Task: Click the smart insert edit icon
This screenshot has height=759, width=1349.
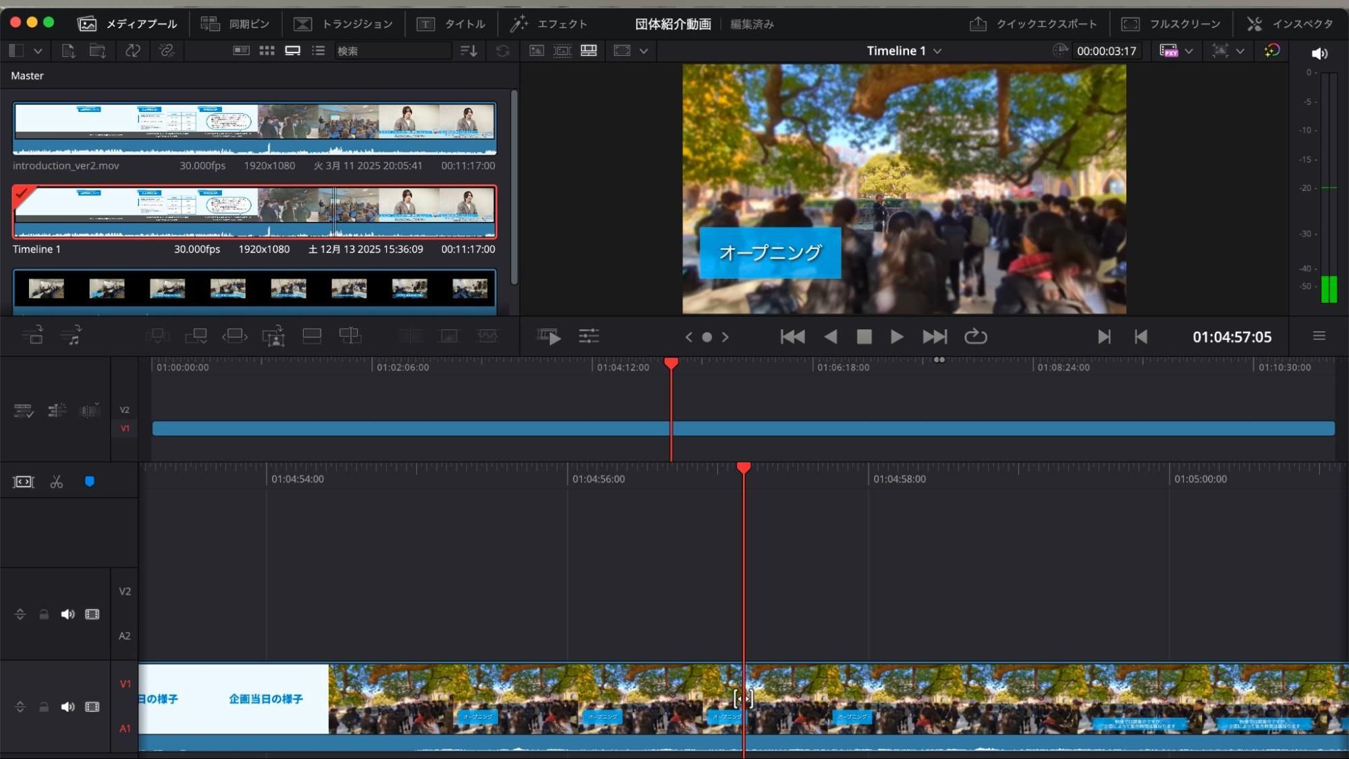Action: point(157,335)
